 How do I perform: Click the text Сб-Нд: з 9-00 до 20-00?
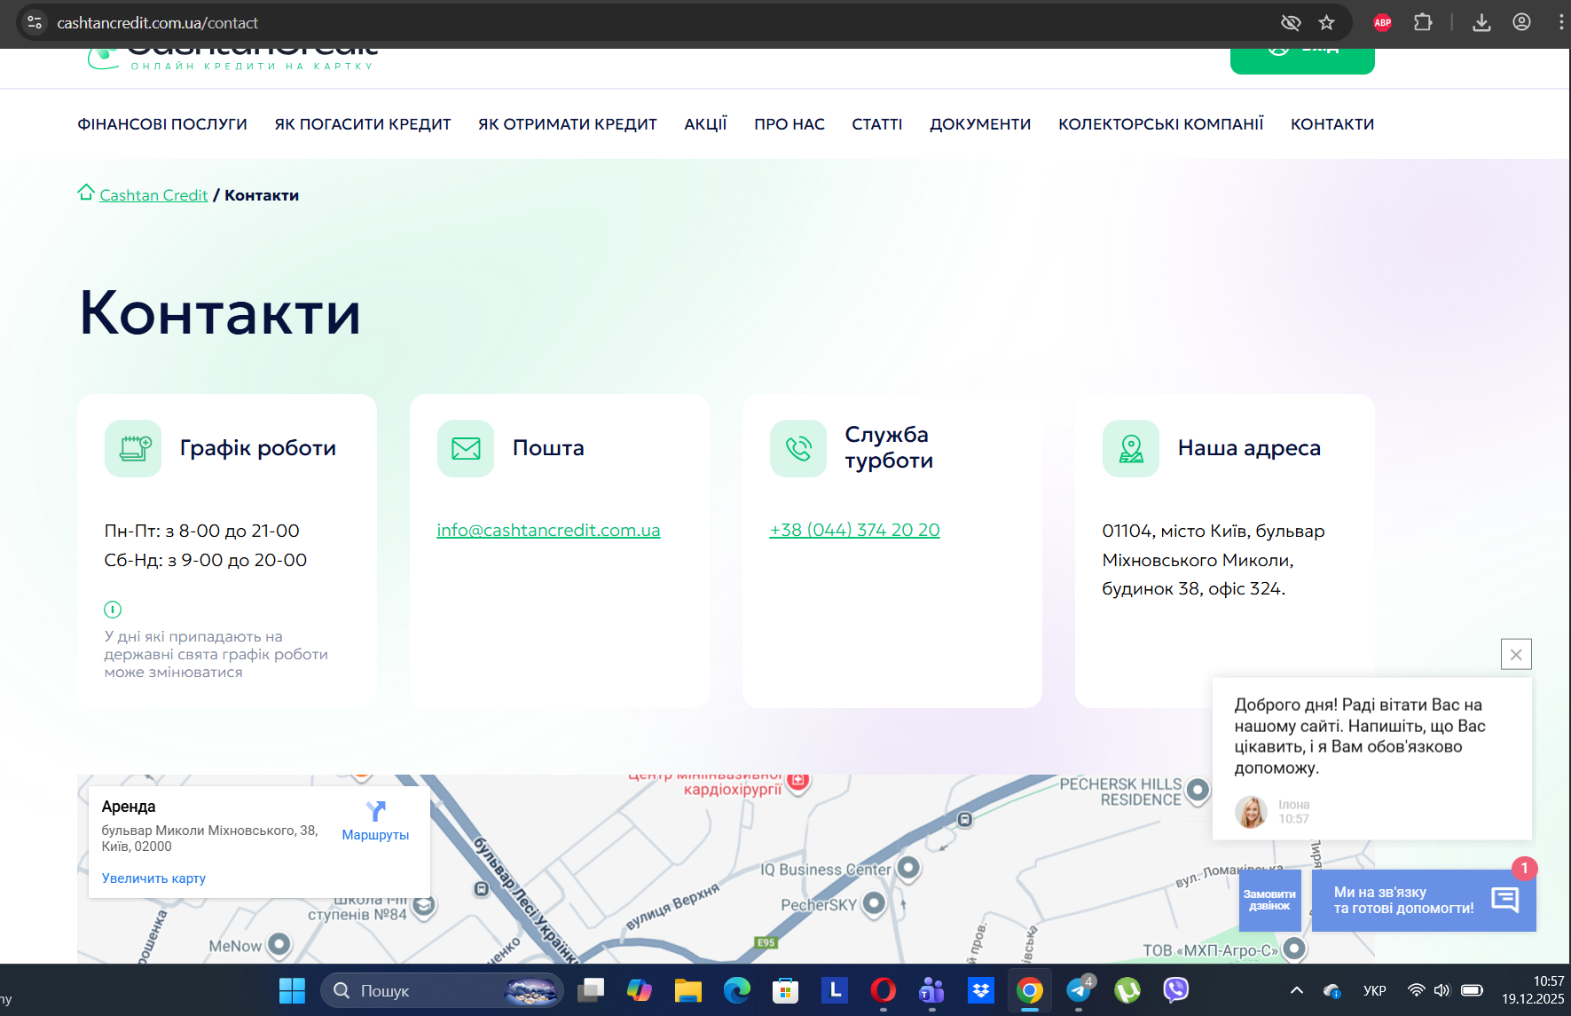point(206,560)
